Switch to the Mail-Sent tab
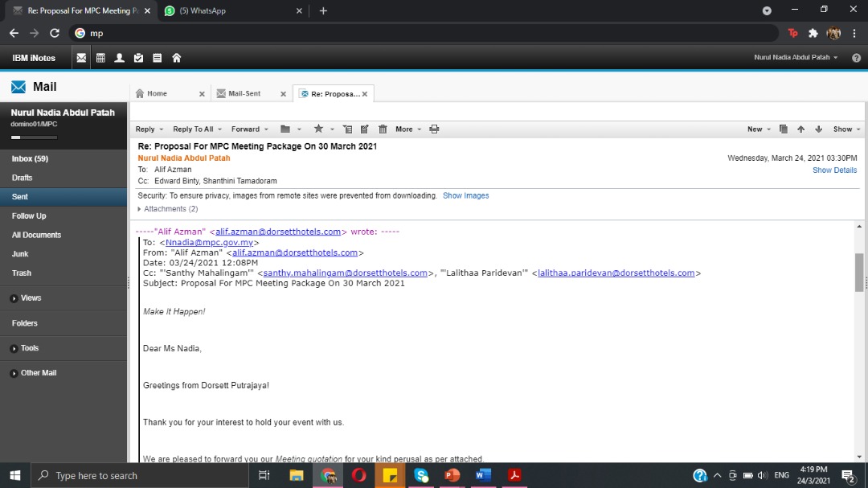 point(244,94)
